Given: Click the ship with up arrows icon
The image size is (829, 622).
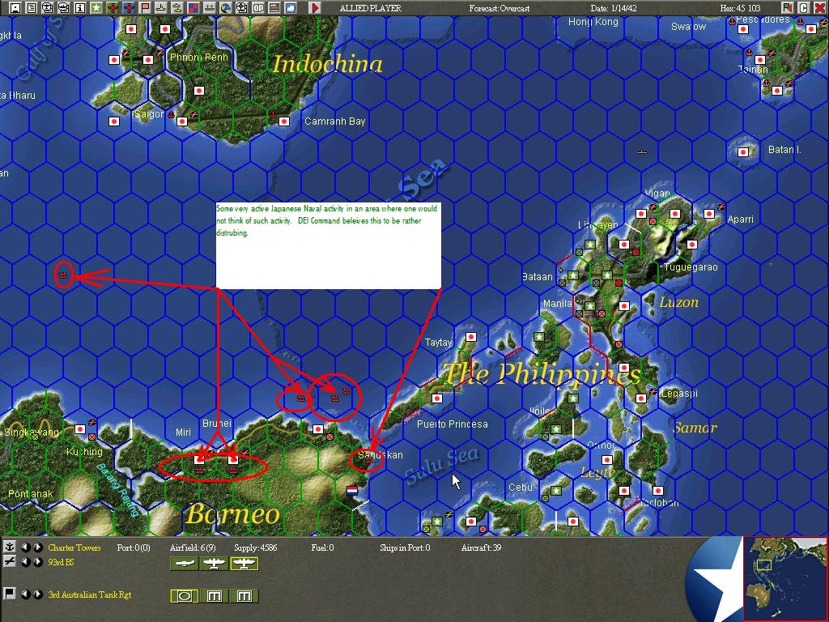Looking at the screenshot, I should (210, 7).
